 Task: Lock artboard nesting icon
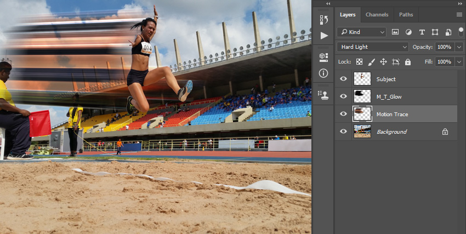pyautogui.click(x=396, y=62)
